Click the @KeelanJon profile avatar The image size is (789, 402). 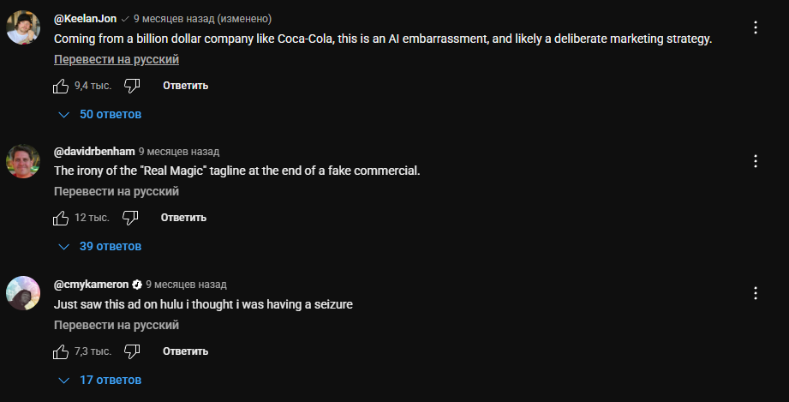[x=23, y=28]
